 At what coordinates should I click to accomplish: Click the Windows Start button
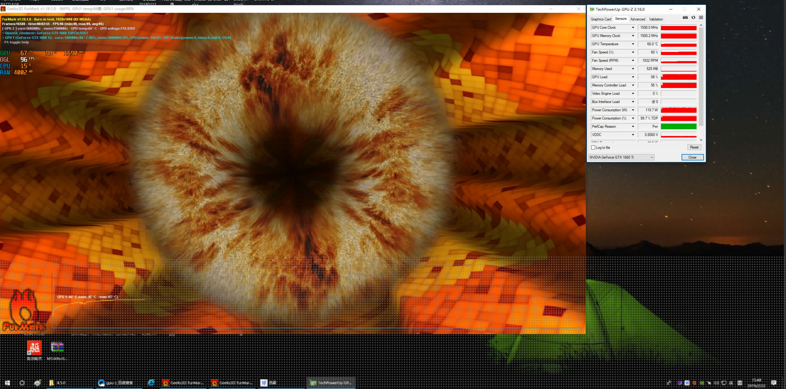coord(7,383)
